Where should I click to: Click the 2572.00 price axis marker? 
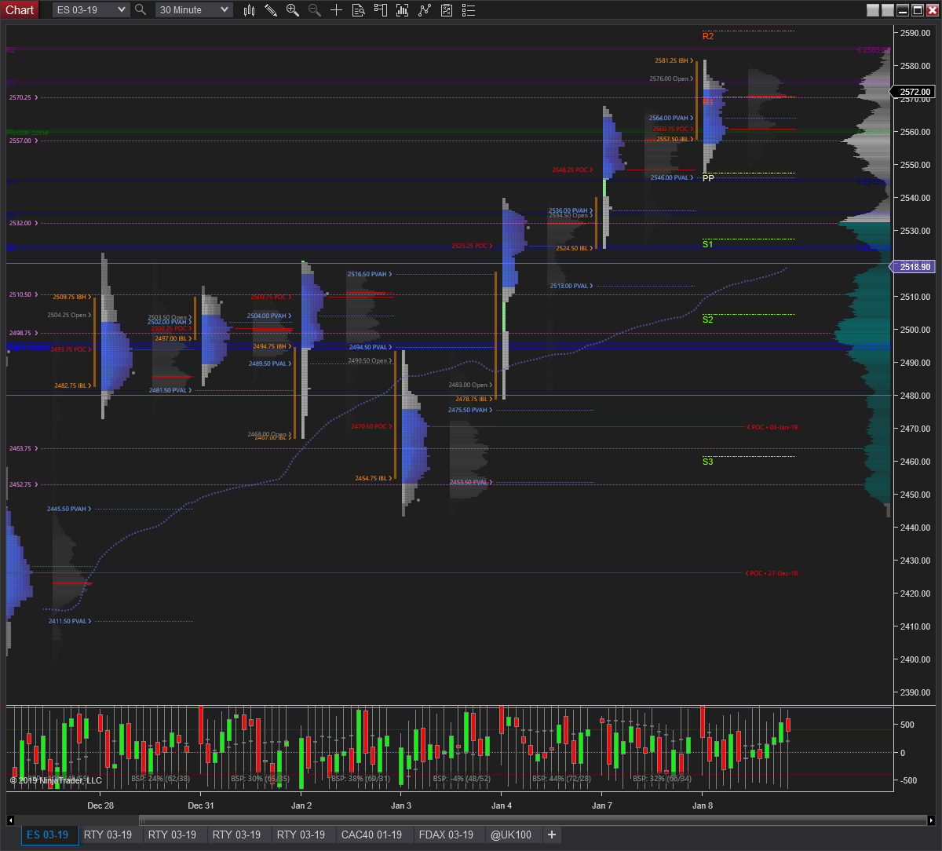coord(912,92)
